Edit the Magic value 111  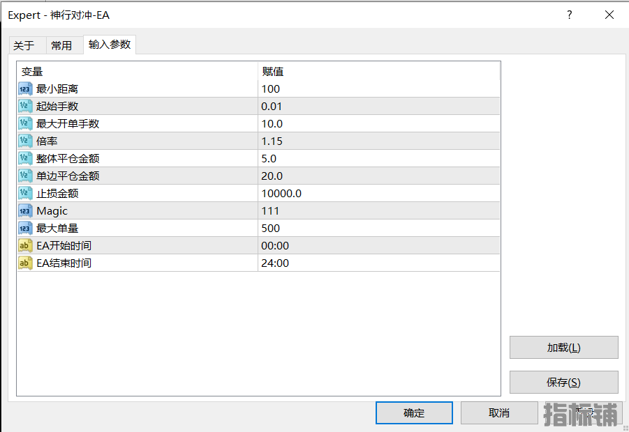pos(378,210)
